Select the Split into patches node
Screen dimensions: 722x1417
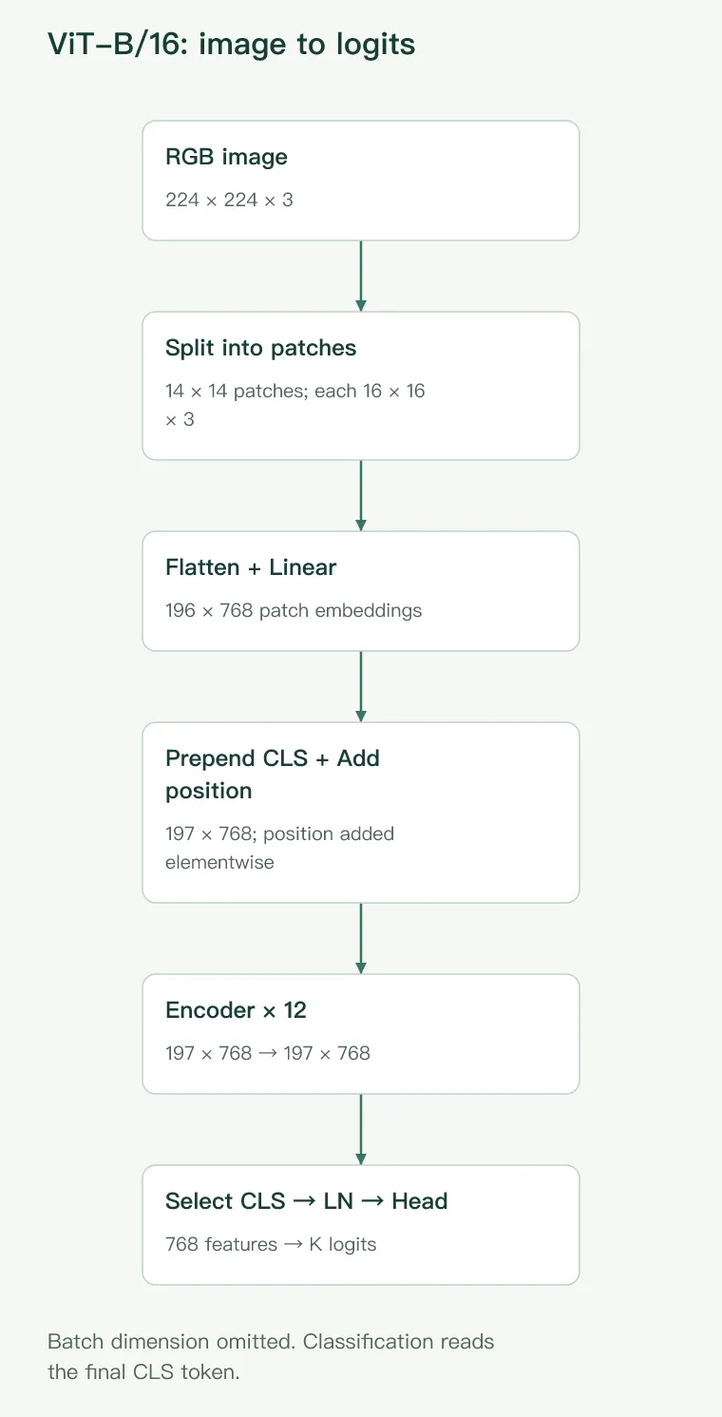[361, 386]
